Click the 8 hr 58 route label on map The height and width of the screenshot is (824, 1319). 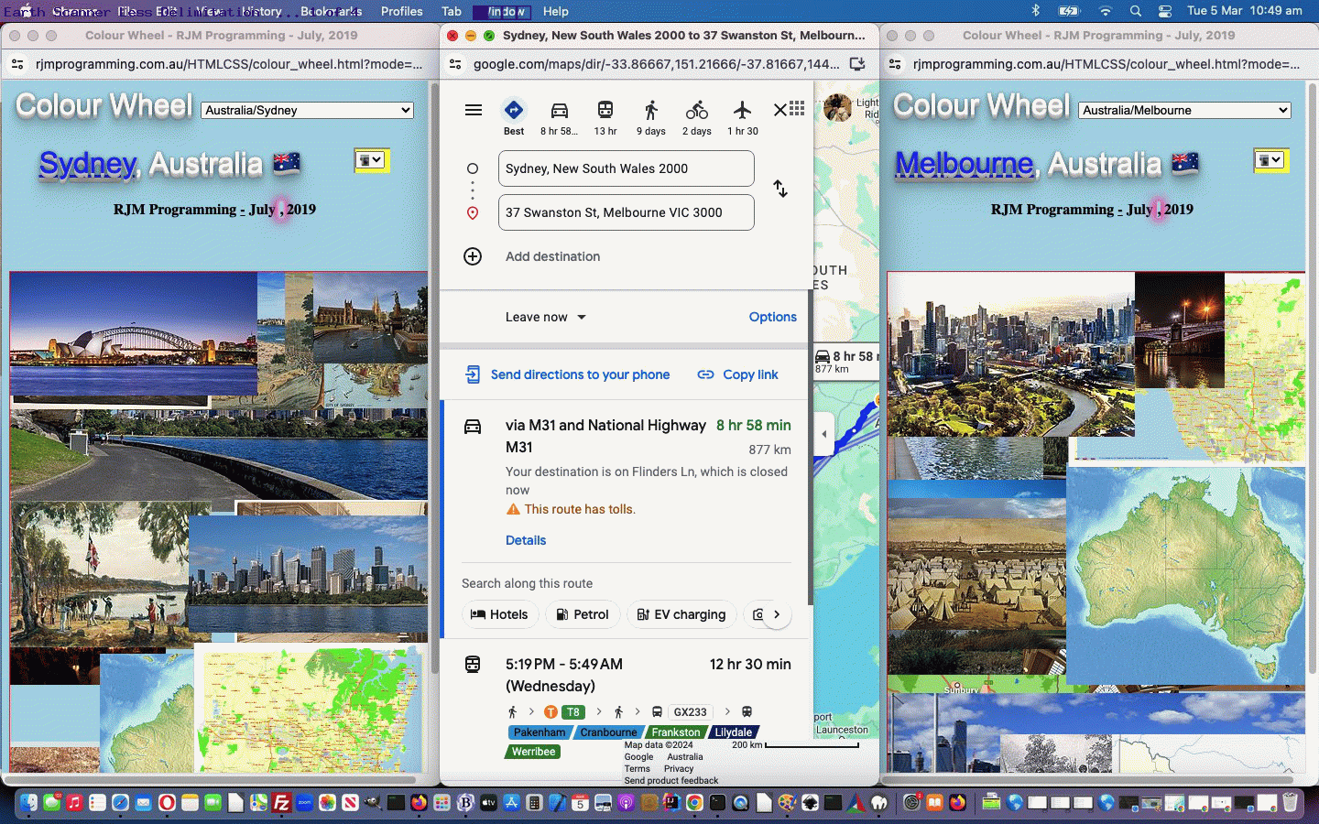845,362
